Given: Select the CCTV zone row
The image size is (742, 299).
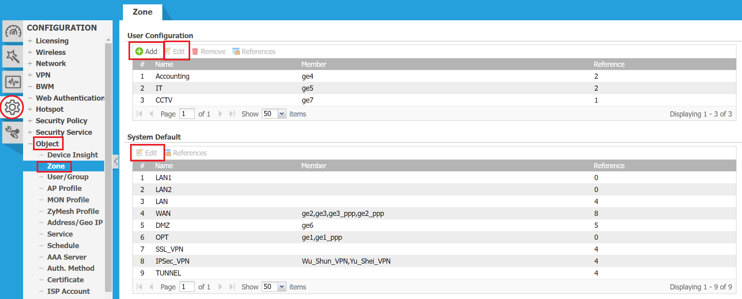Looking at the screenshot, I should (x=434, y=100).
